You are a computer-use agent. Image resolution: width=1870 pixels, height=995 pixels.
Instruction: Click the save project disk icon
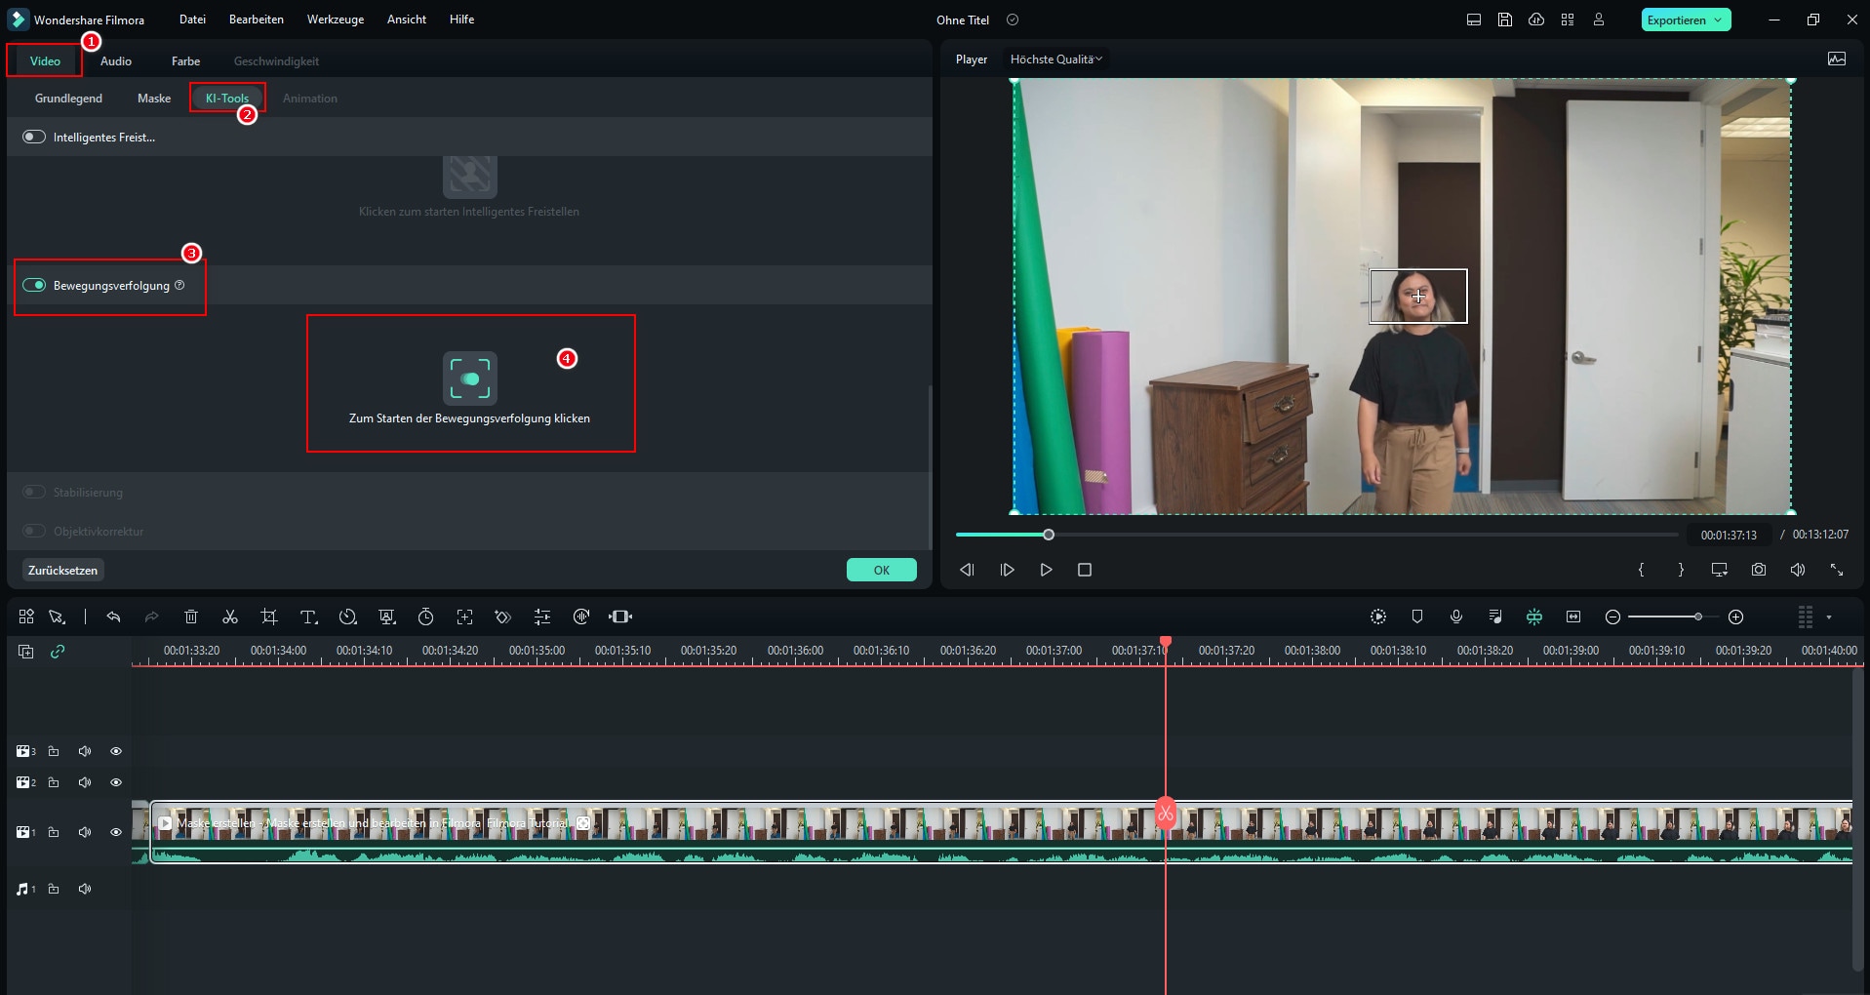pyautogui.click(x=1505, y=20)
